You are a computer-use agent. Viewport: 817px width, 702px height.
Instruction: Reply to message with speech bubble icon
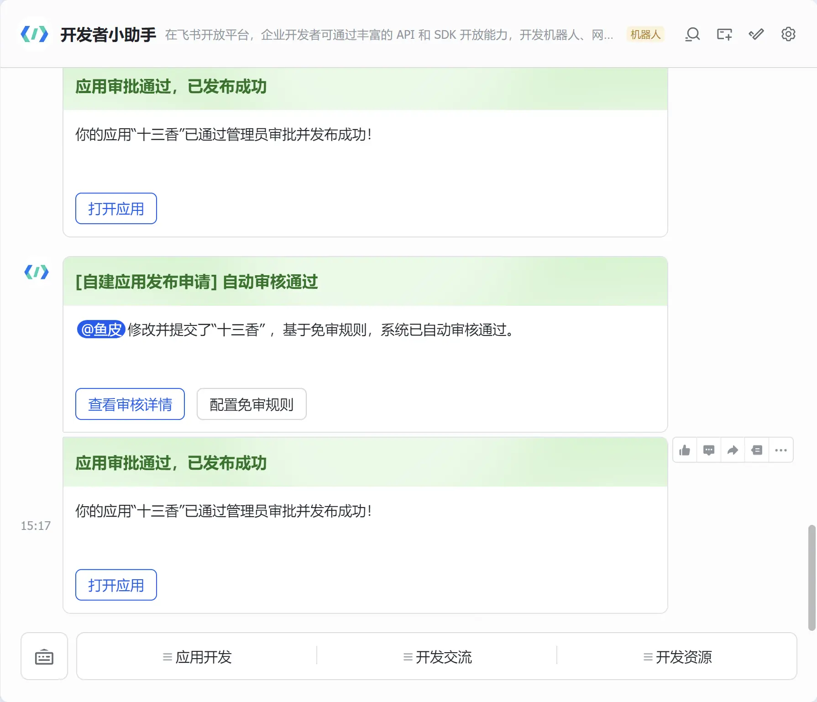[x=709, y=451]
